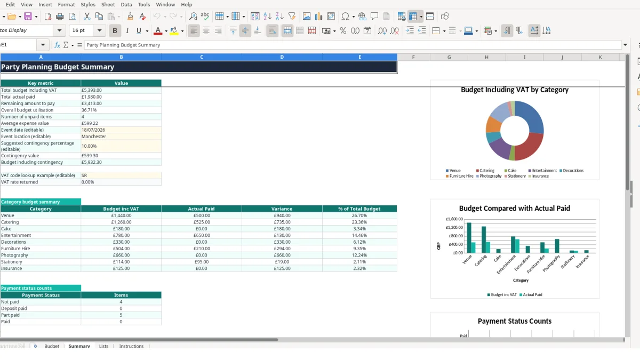640x360 pixels.
Task: Open Find and Replace icon
Action: (193, 17)
